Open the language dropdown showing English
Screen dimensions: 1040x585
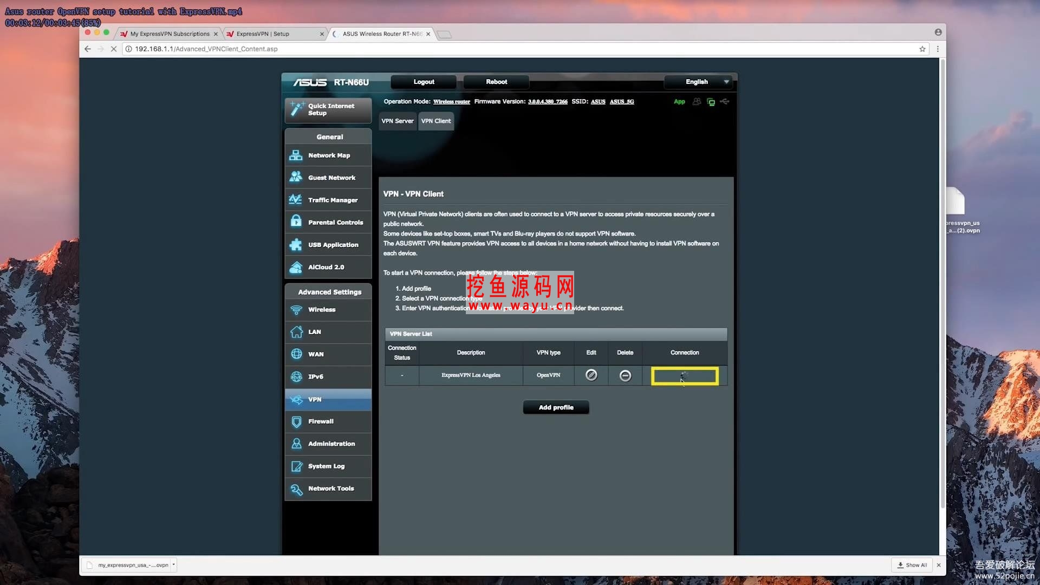point(698,82)
